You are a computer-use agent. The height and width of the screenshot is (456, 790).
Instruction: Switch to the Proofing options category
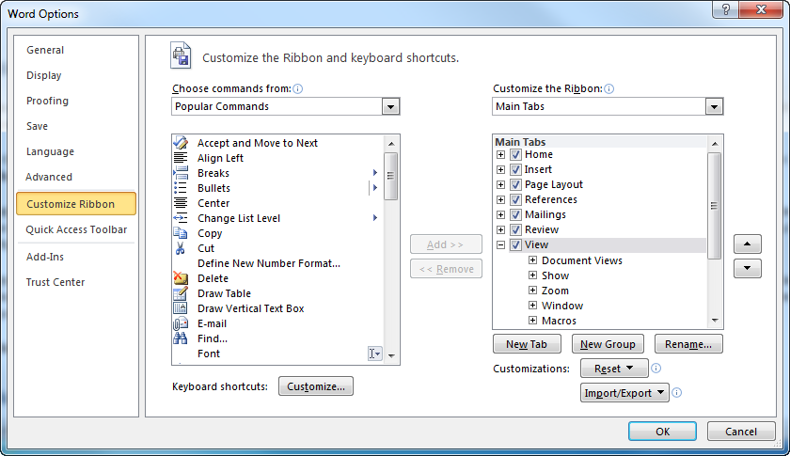click(x=47, y=101)
